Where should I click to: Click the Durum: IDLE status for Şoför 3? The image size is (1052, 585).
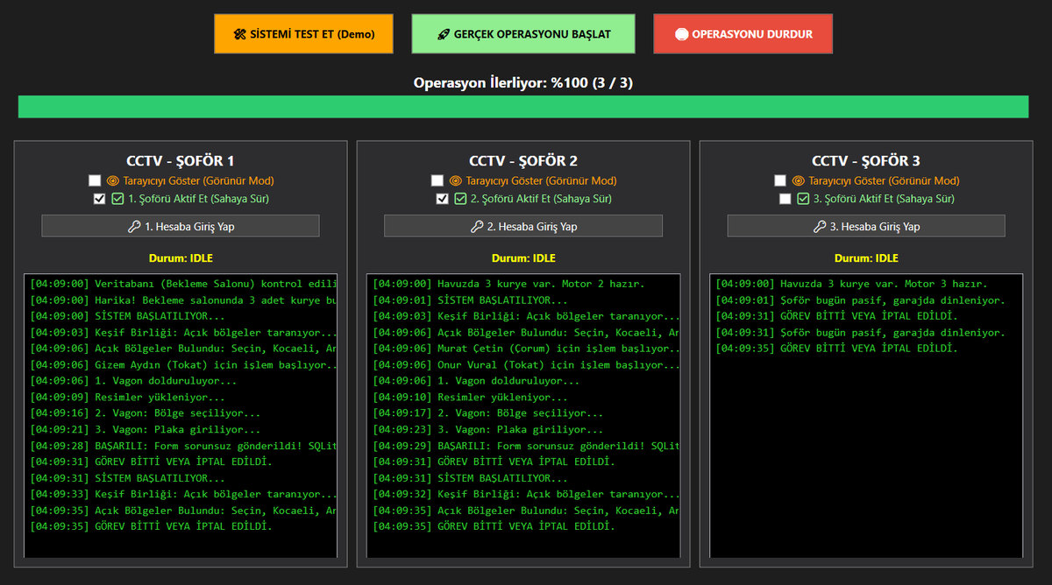pyautogui.click(x=866, y=258)
